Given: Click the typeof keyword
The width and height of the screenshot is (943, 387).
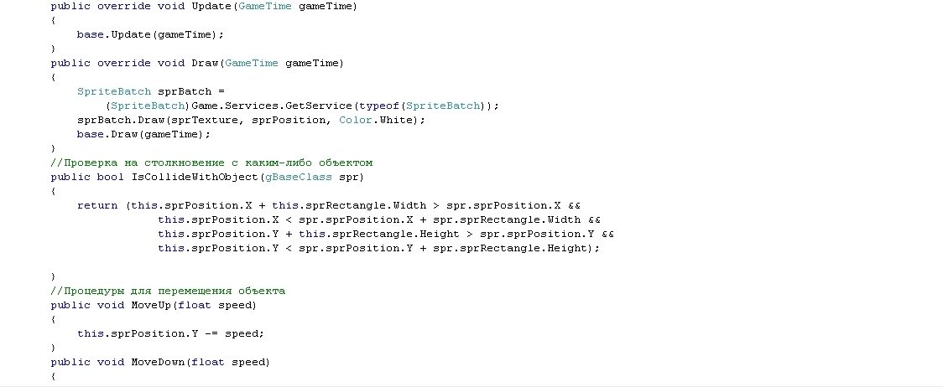Looking at the screenshot, I should pos(379,106).
